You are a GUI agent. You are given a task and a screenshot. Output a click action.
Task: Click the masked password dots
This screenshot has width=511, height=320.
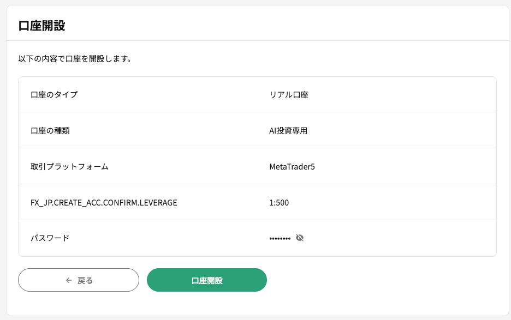(280, 239)
